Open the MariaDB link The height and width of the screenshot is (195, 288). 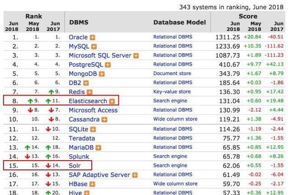click(81, 147)
